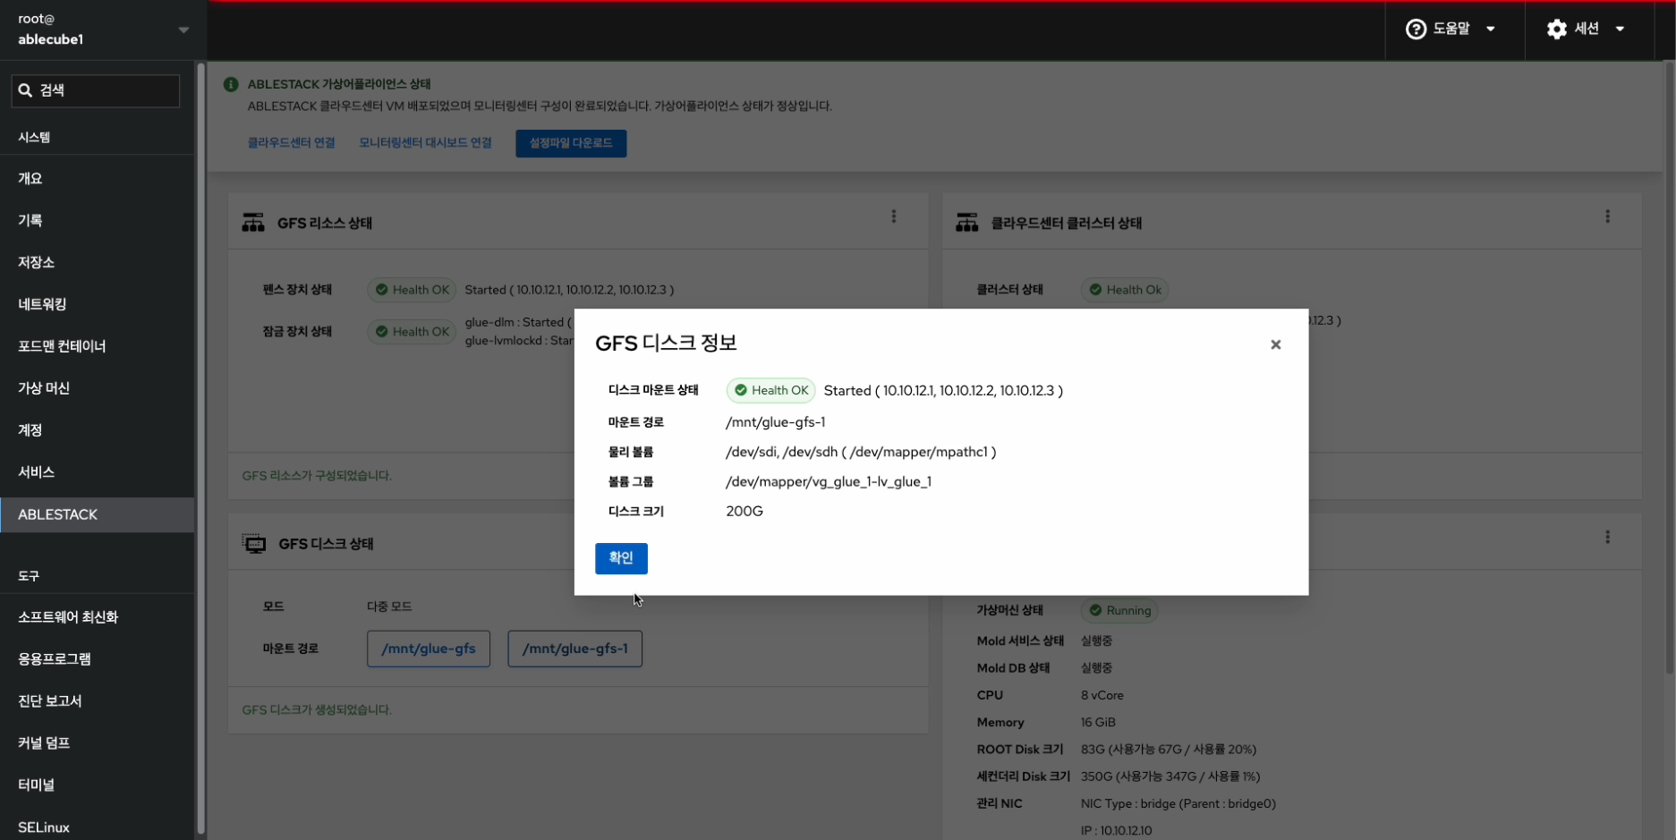
Task: Click the GFS resource status cluster icon
Action: tap(253, 223)
